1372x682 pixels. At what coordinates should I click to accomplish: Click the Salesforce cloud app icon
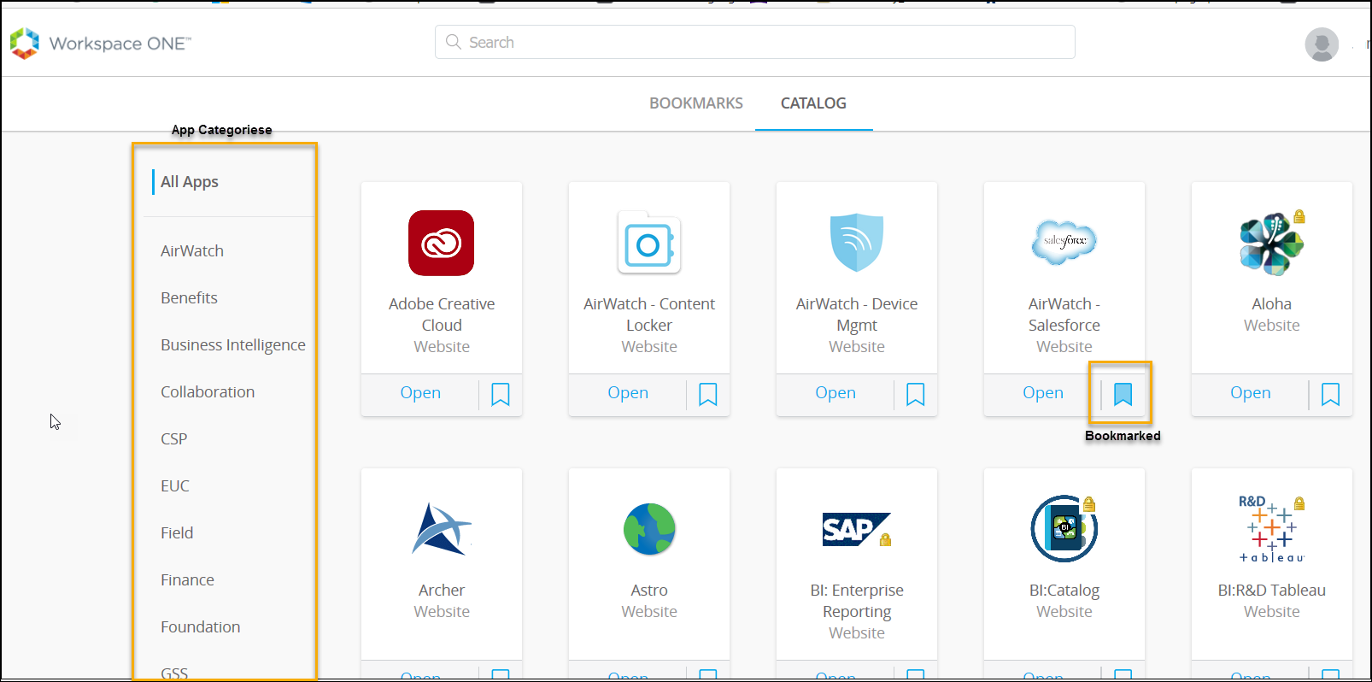(x=1064, y=242)
